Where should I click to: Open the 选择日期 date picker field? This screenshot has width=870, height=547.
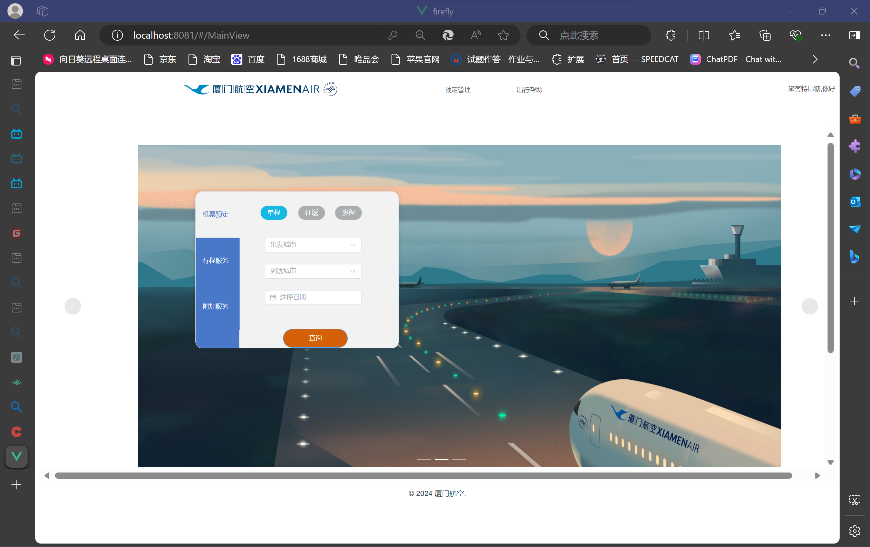(313, 297)
